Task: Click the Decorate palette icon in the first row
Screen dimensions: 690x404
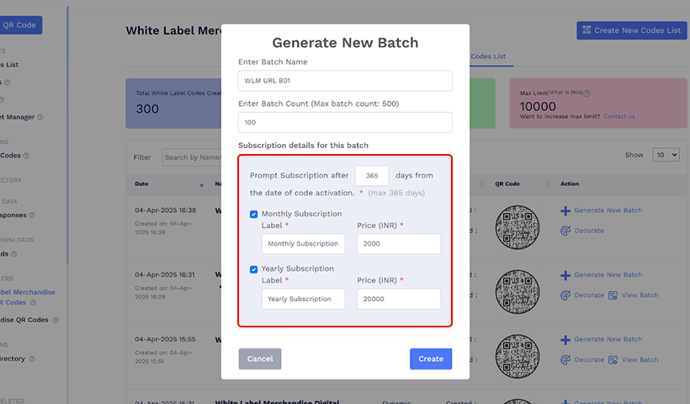Action: pyautogui.click(x=565, y=230)
